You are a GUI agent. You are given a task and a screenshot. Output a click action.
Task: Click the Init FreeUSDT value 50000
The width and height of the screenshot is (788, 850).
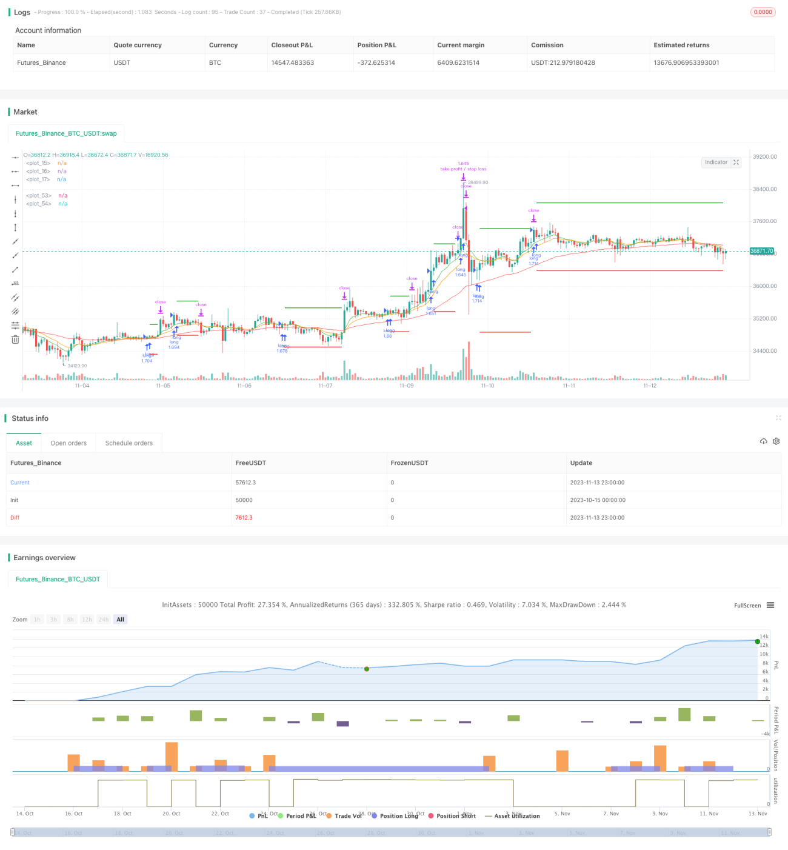point(244,500)
